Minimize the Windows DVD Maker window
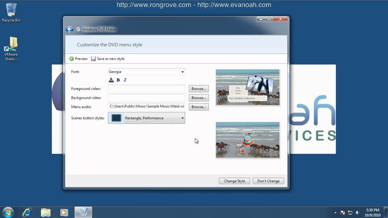 coord(261,19)
